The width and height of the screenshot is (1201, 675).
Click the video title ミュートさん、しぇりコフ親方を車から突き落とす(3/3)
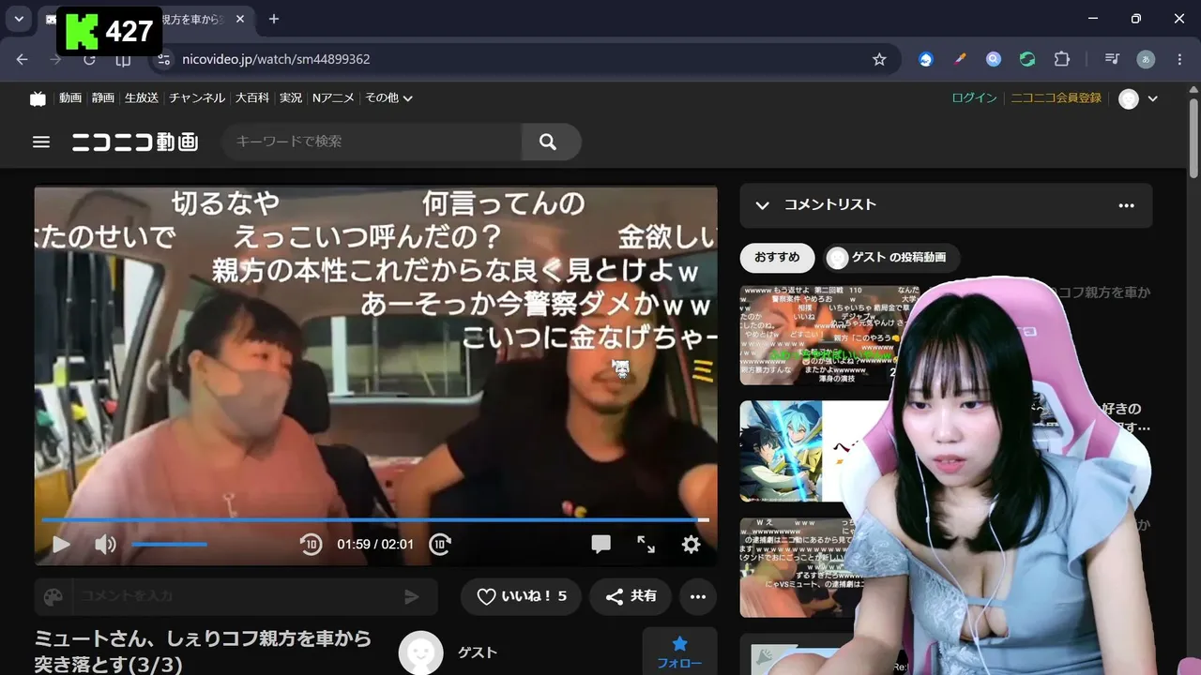coord(204,652)
